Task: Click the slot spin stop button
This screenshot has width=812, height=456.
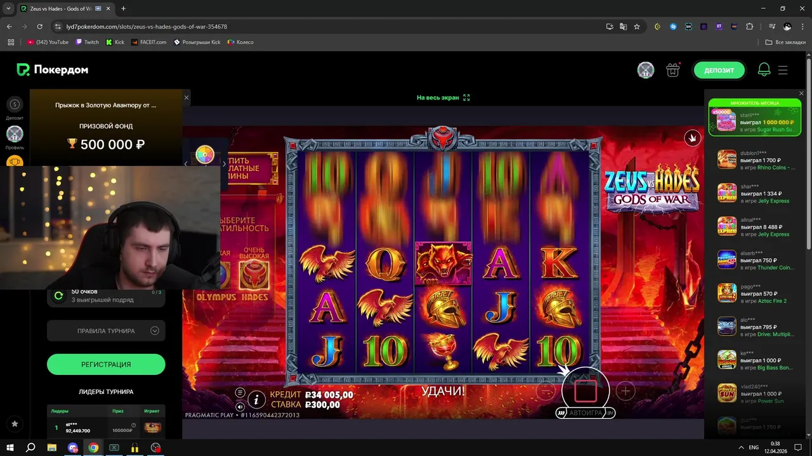Action: click(x=585, y=391)
